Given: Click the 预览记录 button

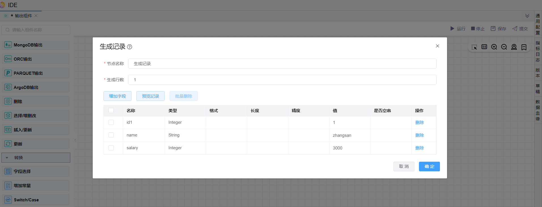Looking at the screenshot, I should click(x=151, y=96).
